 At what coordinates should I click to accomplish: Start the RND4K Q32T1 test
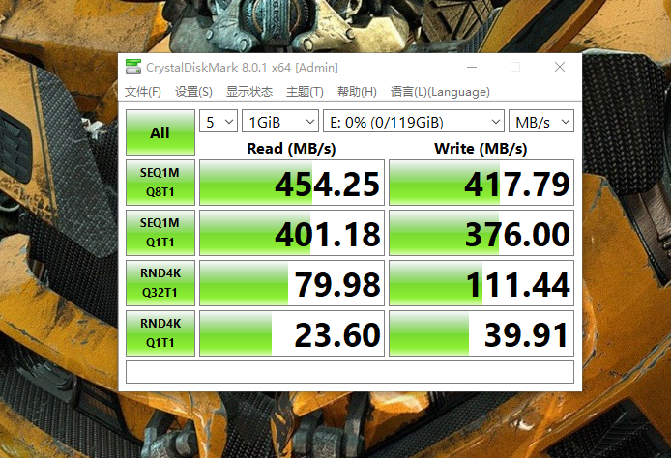(160, 283)
